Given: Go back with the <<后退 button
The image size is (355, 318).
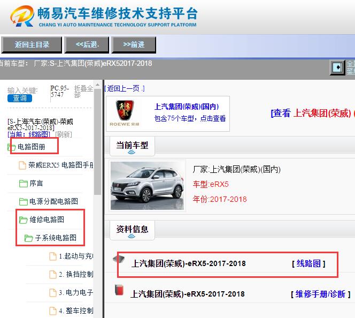Looking at the screenshot, I should coord(87,44).
